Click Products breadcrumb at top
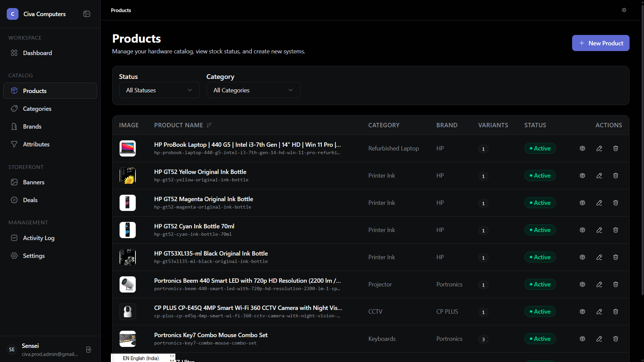644x362 pixels. tap(121, 10)
